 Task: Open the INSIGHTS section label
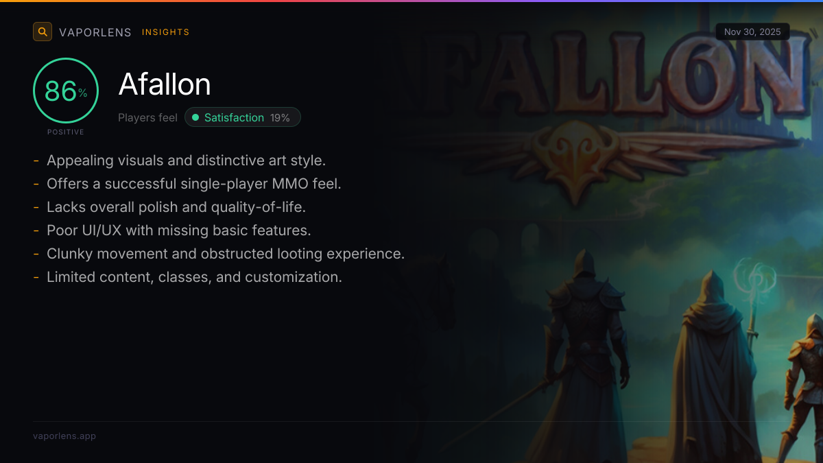166,32
